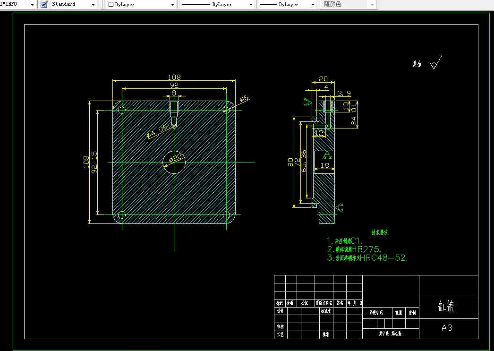
Task: Click the central φ20 circle outline
Action: [174, 163]
